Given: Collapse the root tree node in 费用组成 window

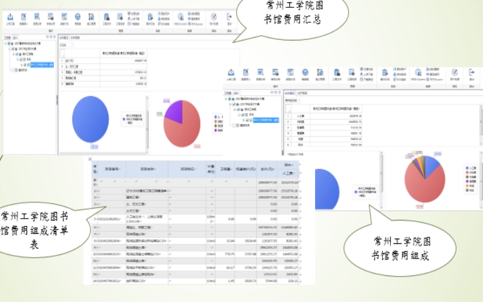Looking at the screenshot, I should click(226, 99).
